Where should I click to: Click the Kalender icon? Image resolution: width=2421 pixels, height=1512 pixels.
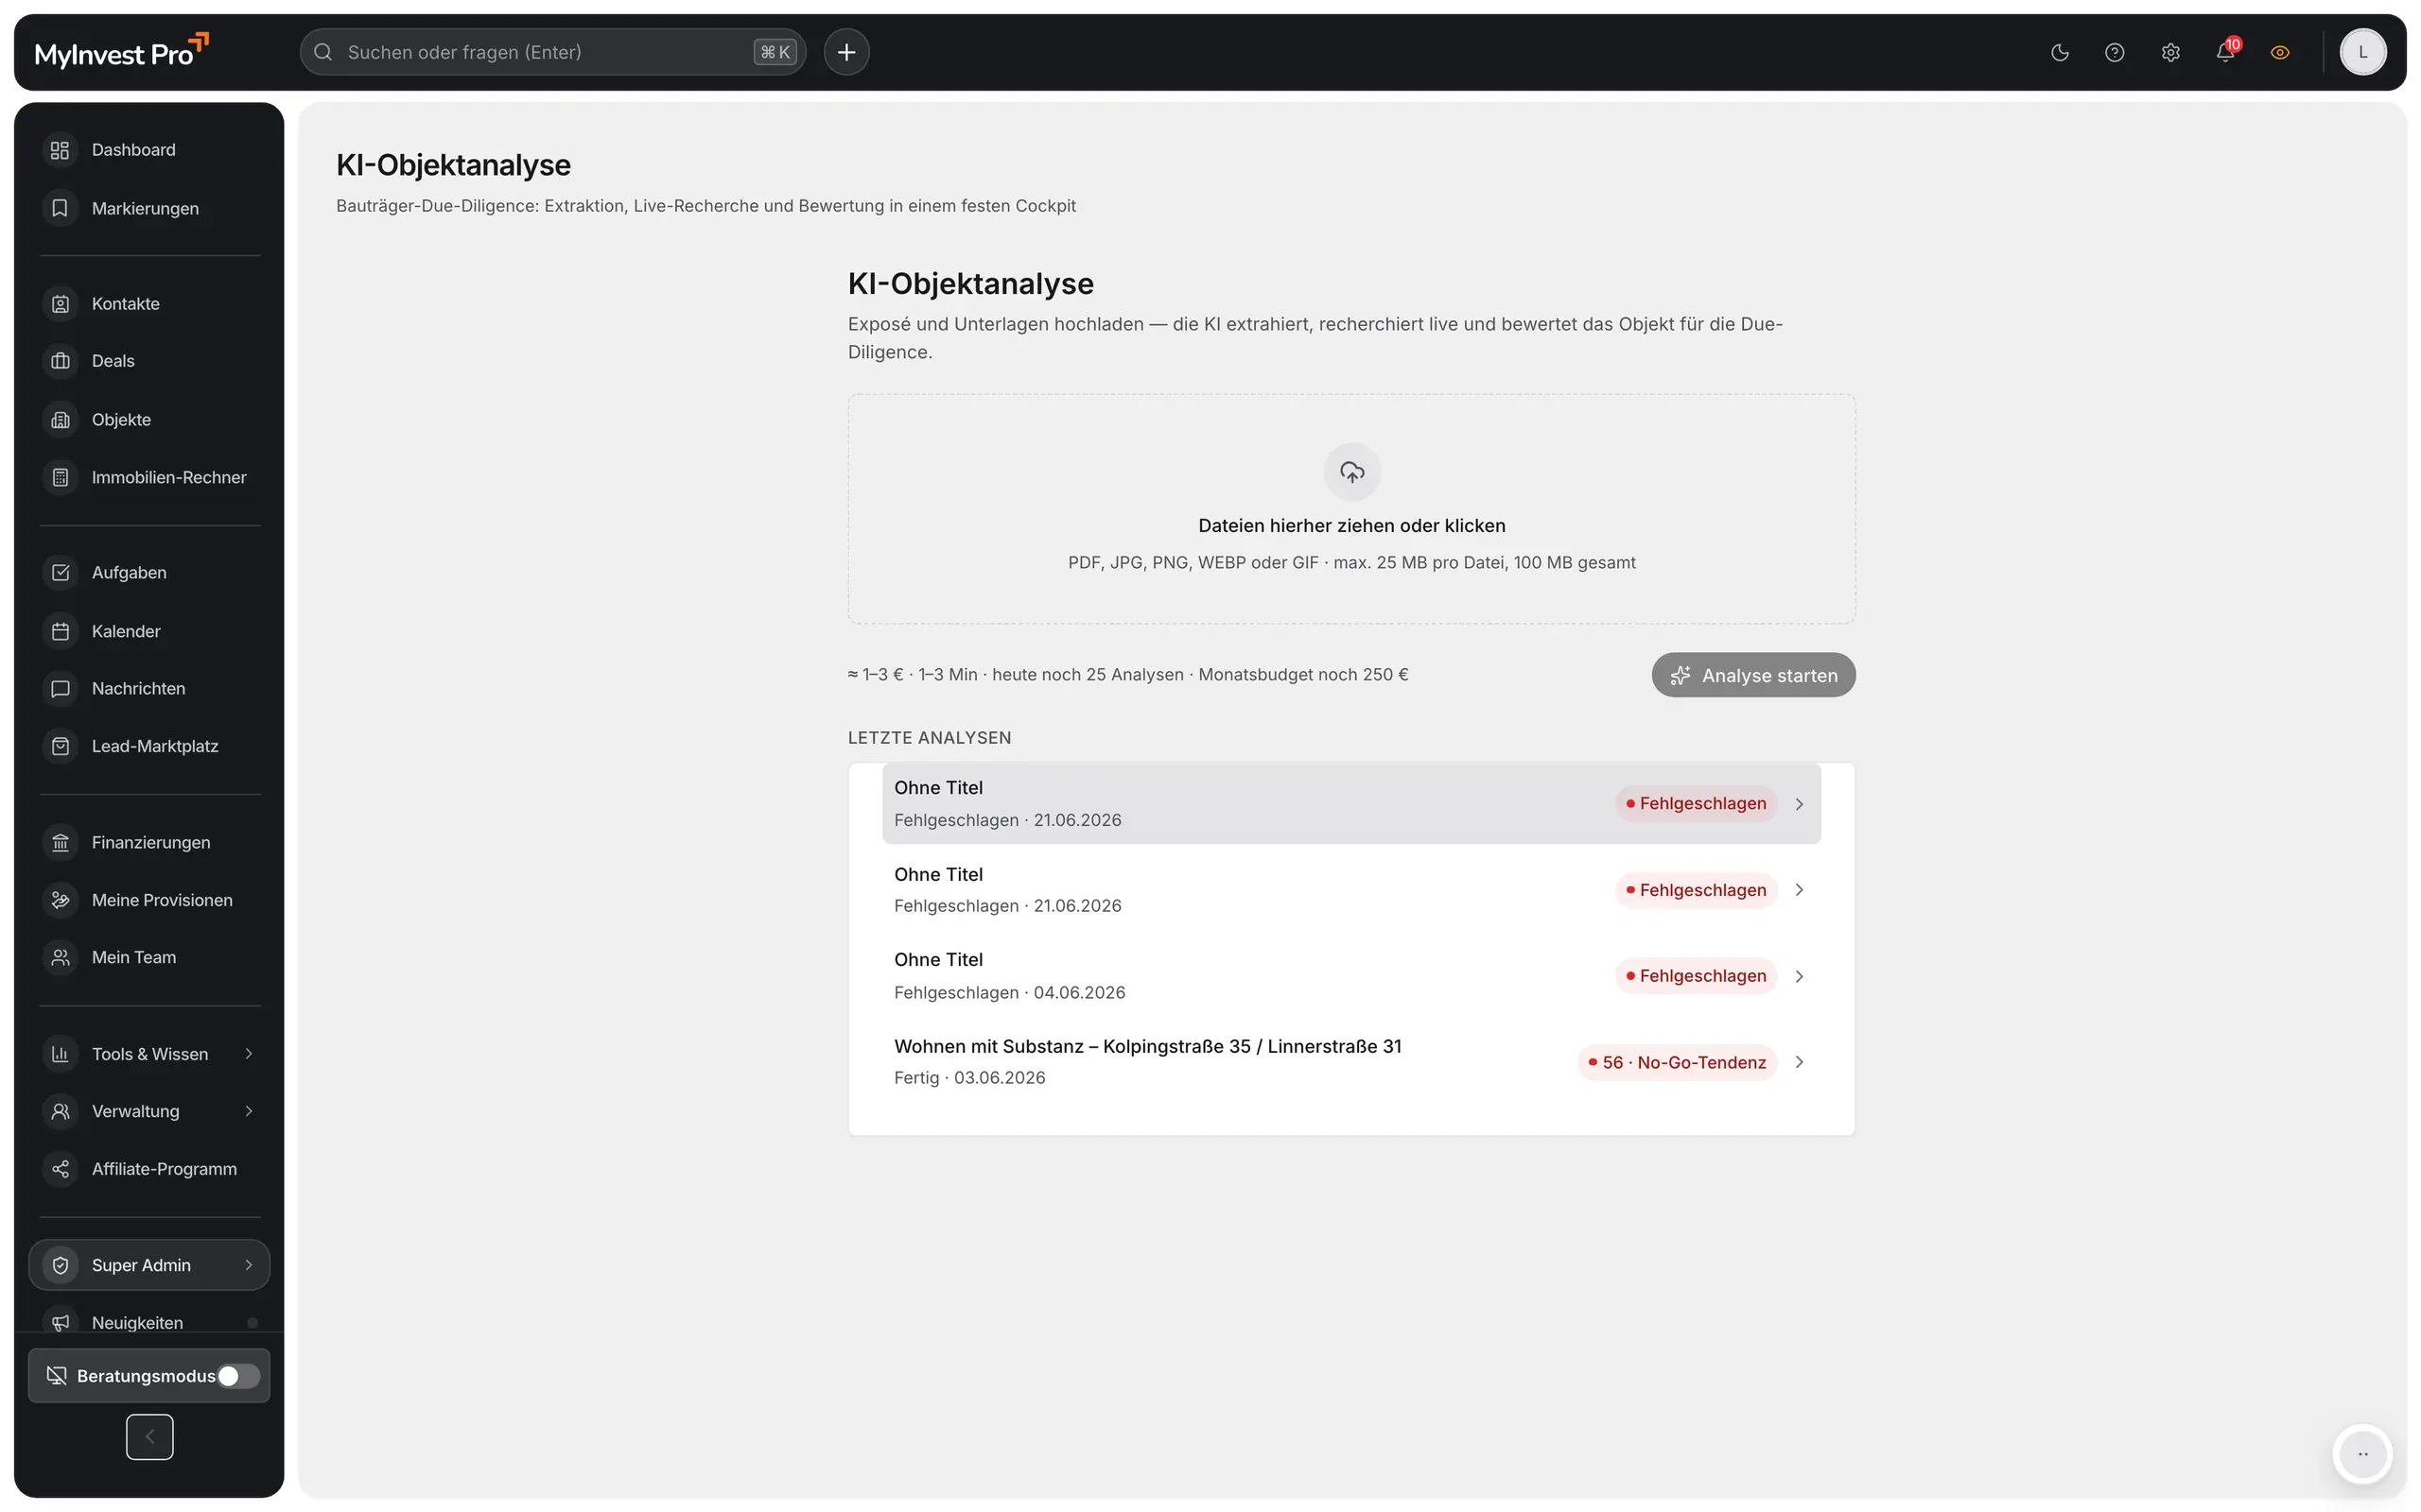point(60,631)
